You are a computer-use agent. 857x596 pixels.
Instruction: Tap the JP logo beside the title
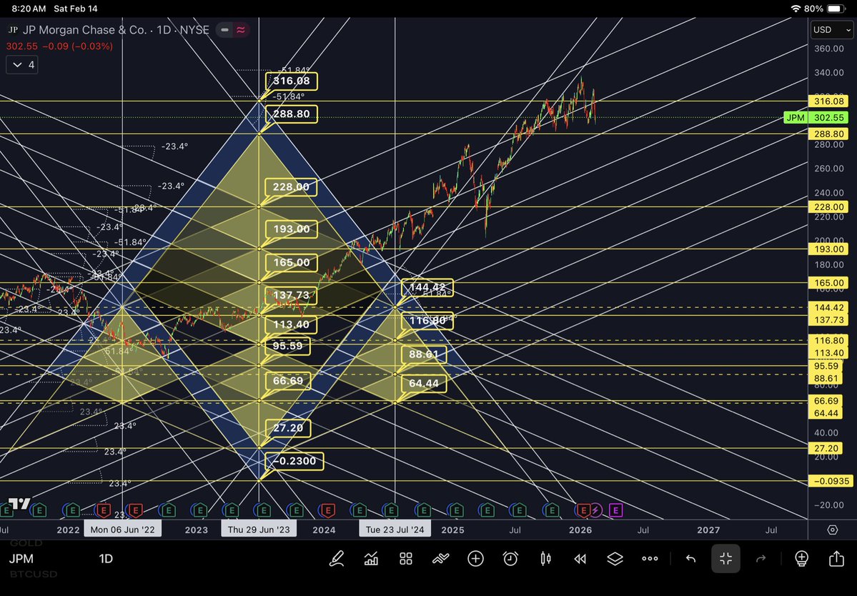pos(13,30)
